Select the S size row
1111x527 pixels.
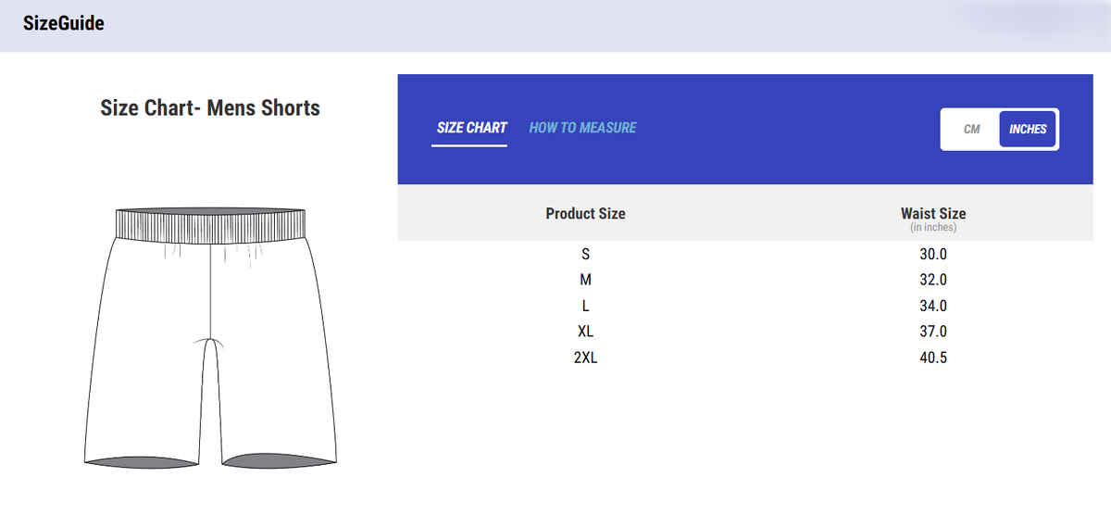pyautogui.click(x=585, y=254)
